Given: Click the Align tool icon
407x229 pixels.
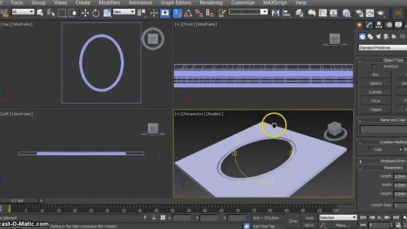Looking at the screenshot, I should (286, 13).
